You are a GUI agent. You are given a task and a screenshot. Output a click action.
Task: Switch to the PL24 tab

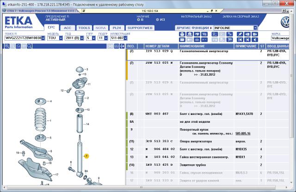[117, 28]
